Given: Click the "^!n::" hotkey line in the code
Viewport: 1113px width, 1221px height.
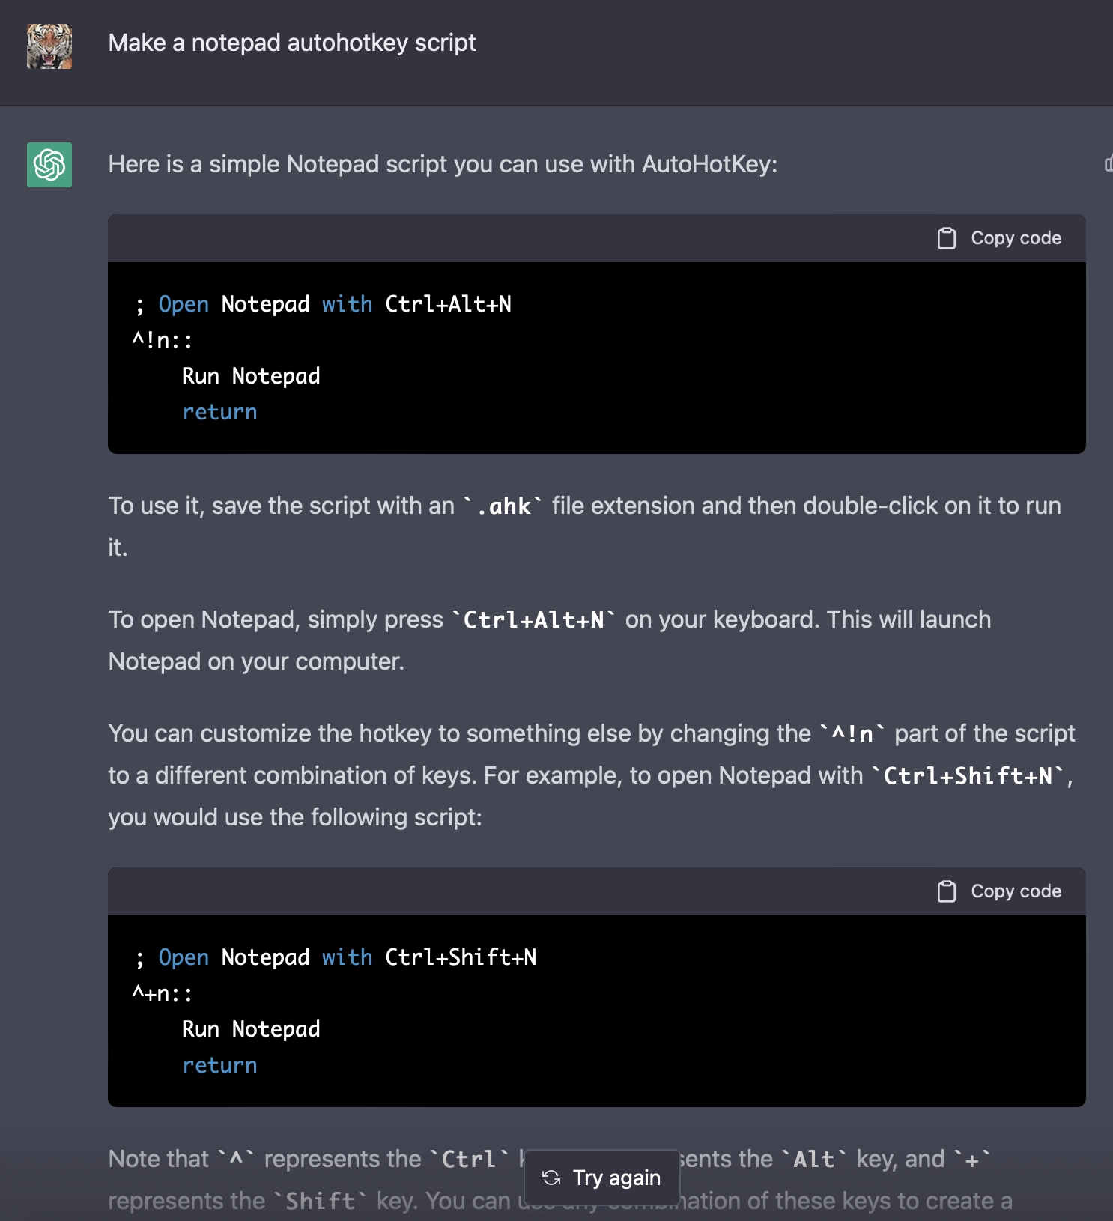Looking at the screenshot, I should [163, 340].
